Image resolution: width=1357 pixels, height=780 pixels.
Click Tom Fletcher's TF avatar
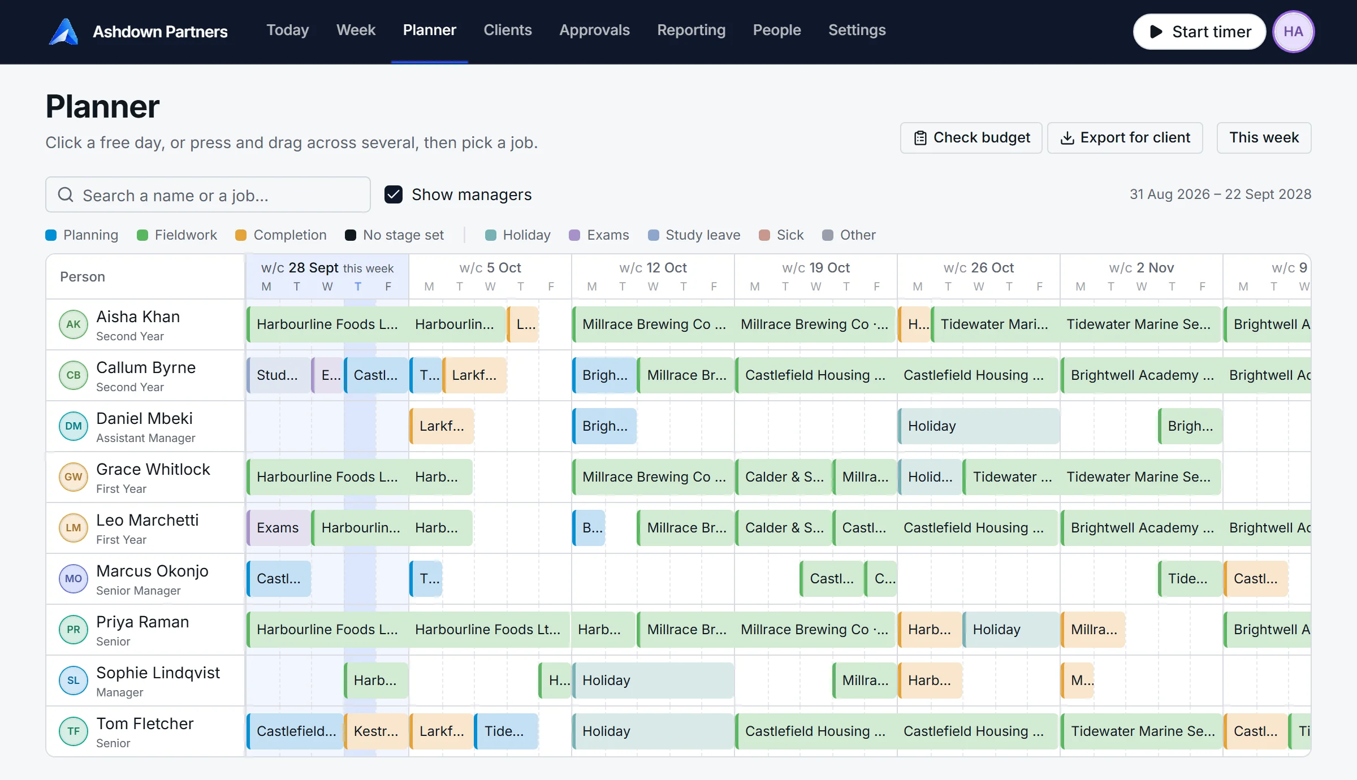tap(74, 731)
